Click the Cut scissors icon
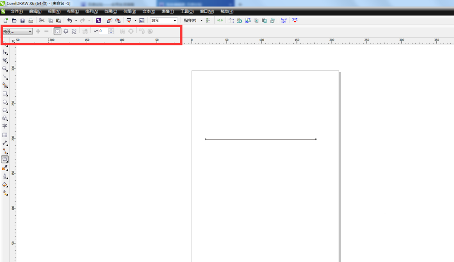Screen dimensions: 454x262 [42, 20]
